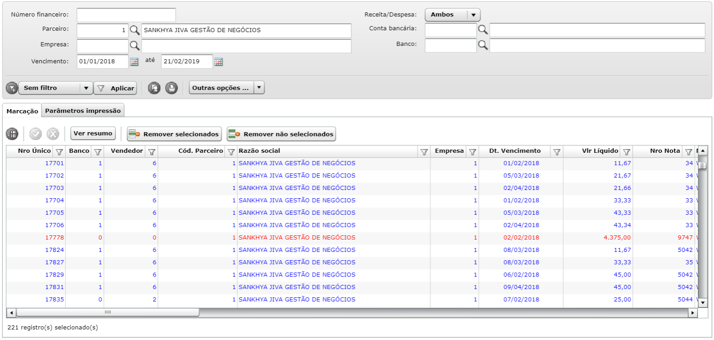This screenshot has height=340, width=714.
Task: Click the printer icon in the toolbar
Action: 171,88
